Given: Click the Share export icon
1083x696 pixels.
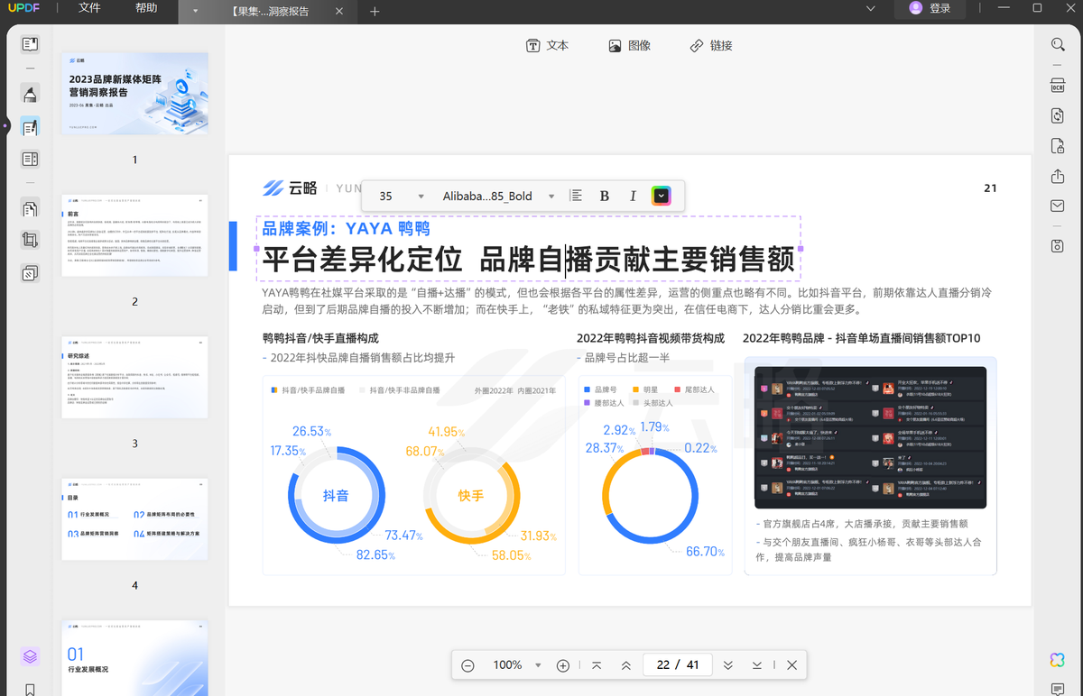Looking at the screenshot, I should pyautogui.click(x=1058, y=177).
